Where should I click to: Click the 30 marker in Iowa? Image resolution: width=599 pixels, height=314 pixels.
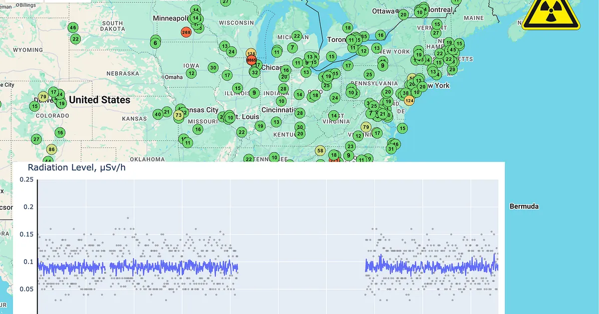click(213, 68)
